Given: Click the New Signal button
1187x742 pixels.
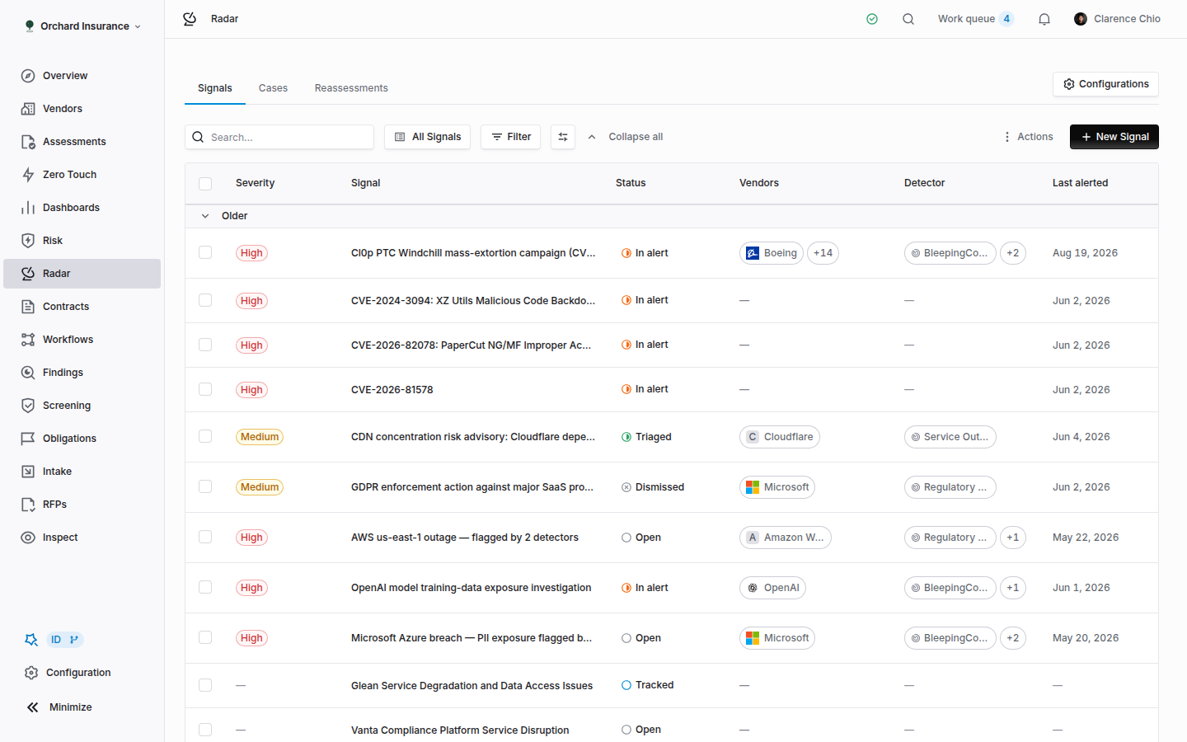Looking at the screenshot, I should tap(1114, 137).
